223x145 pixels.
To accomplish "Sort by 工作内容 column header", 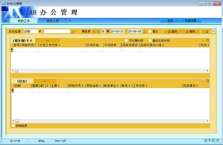I will (157, 86).
